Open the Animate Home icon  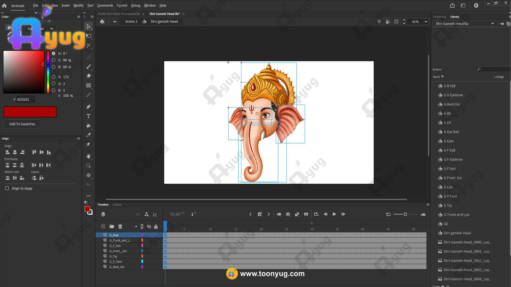coord(4,5)
